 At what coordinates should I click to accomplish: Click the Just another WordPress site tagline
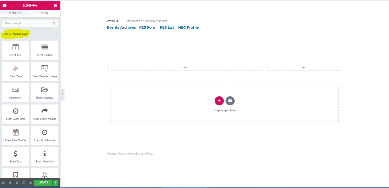[x=146, y=21]
